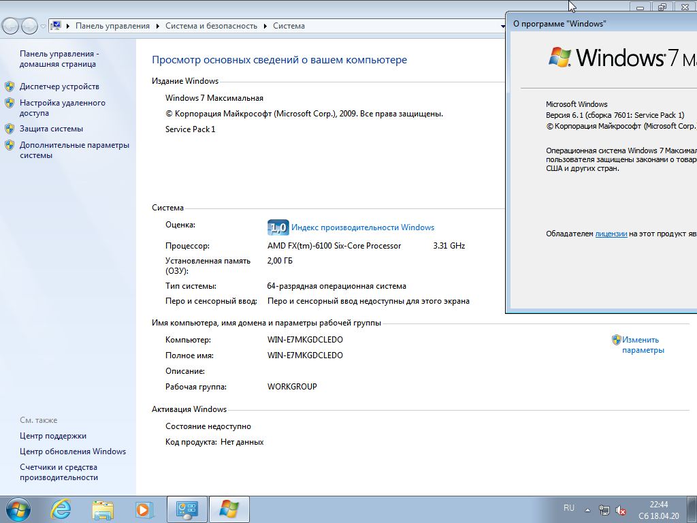
Task: Expand arrow before Панель управления breadcrumb
Action: pyautogui.click(x=68, y=27)
